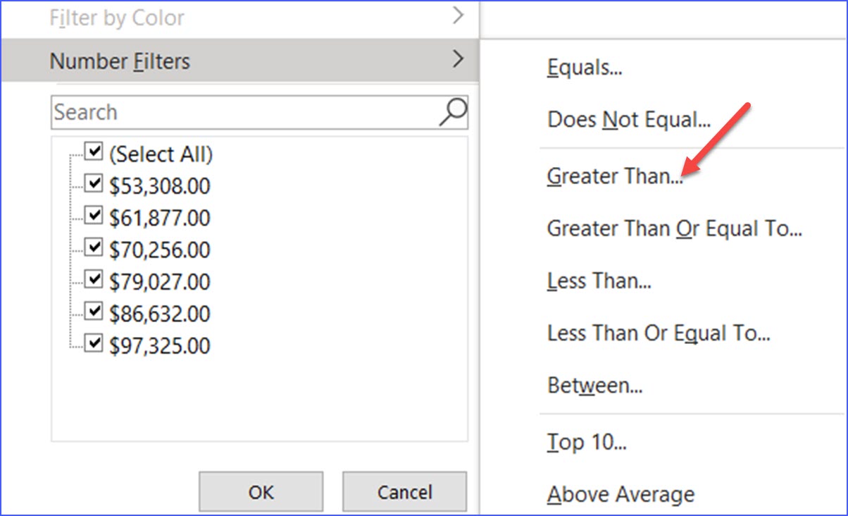Image resolution: width=848 pixels, height=516 pixels.
Task: Uncheck the $86,632.00 value
Action: click(x=92, y=311)
